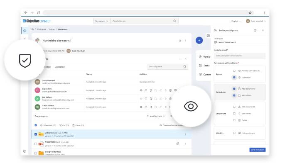
Task: Open the Northshire city council kebab menu
Action: [x=186, y=41]
